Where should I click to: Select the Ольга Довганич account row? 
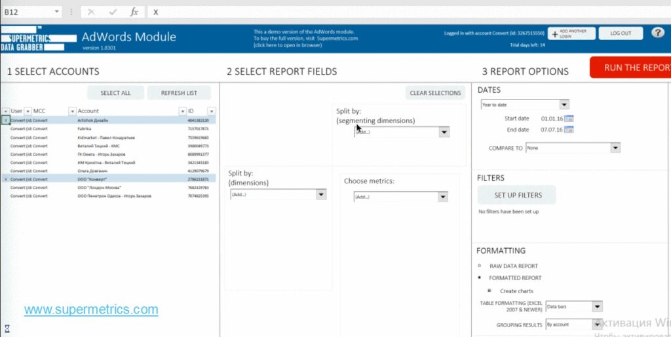tap(109, 171)
